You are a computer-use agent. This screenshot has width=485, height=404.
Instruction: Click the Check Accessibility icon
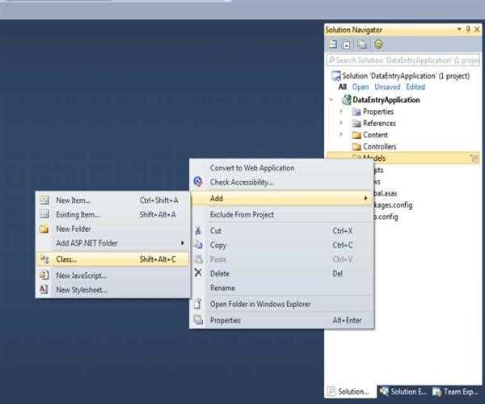198,182
